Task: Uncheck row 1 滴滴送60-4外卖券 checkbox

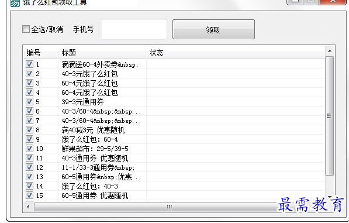Action: point(29,64)
